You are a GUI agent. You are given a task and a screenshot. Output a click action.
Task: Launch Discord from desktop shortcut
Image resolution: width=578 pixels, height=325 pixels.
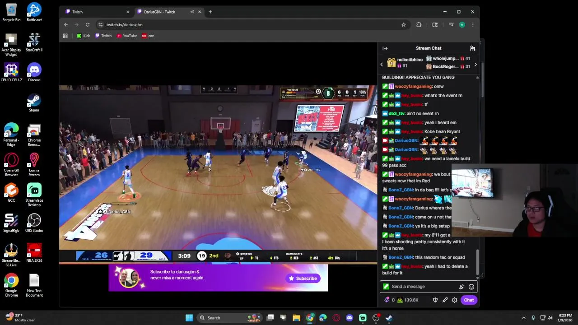pos(34,72)
